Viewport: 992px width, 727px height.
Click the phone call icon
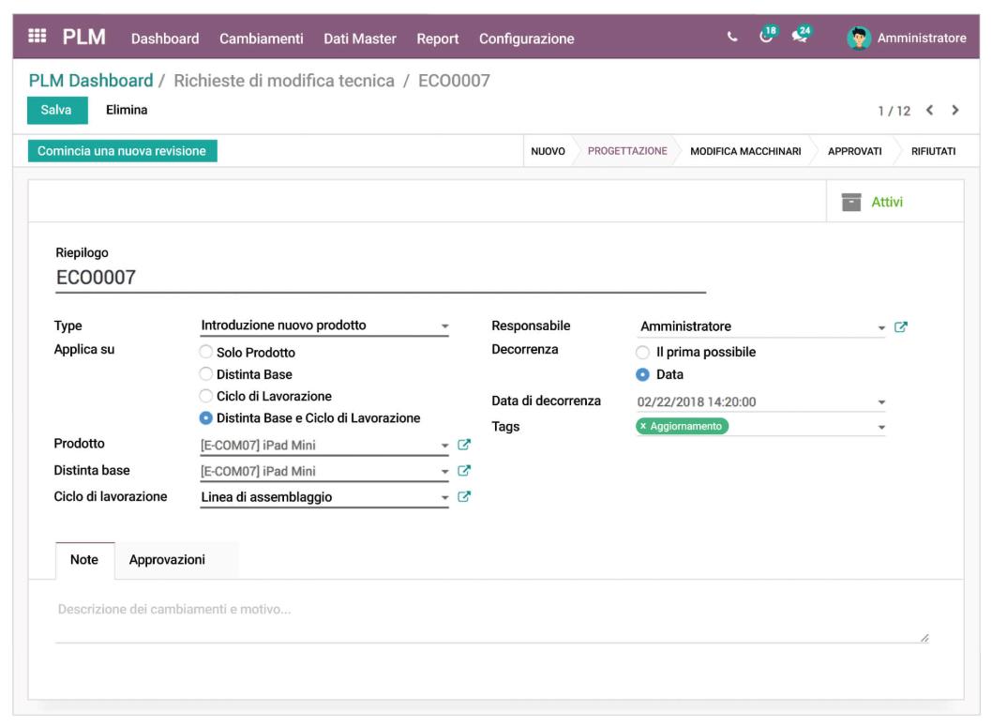click(732, 38)
